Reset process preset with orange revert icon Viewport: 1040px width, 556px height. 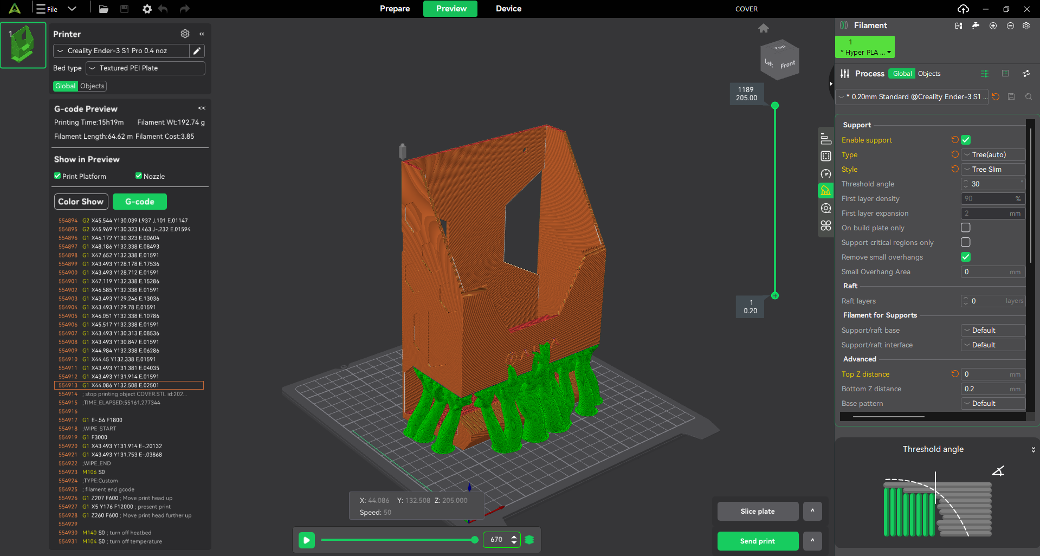click(996, 97)
